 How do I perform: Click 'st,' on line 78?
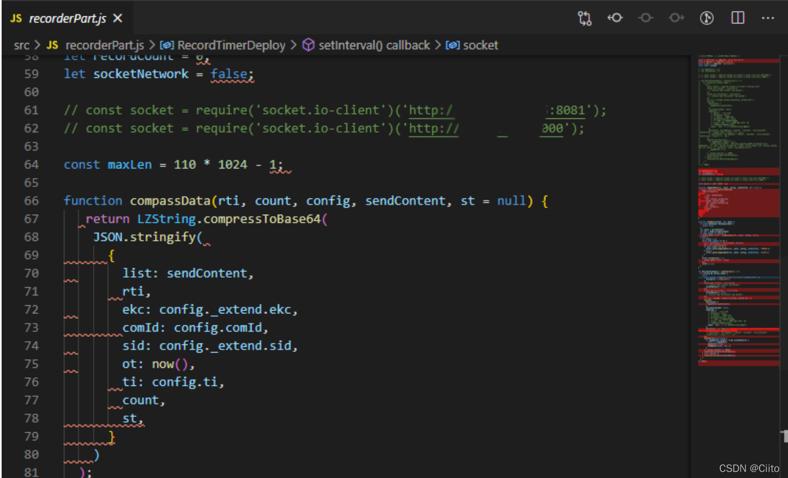tap(133, 419)
